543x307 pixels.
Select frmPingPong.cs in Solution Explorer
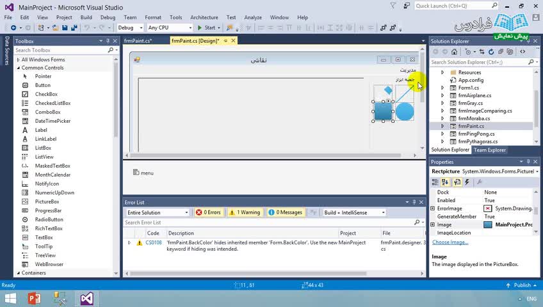point(476,134)
